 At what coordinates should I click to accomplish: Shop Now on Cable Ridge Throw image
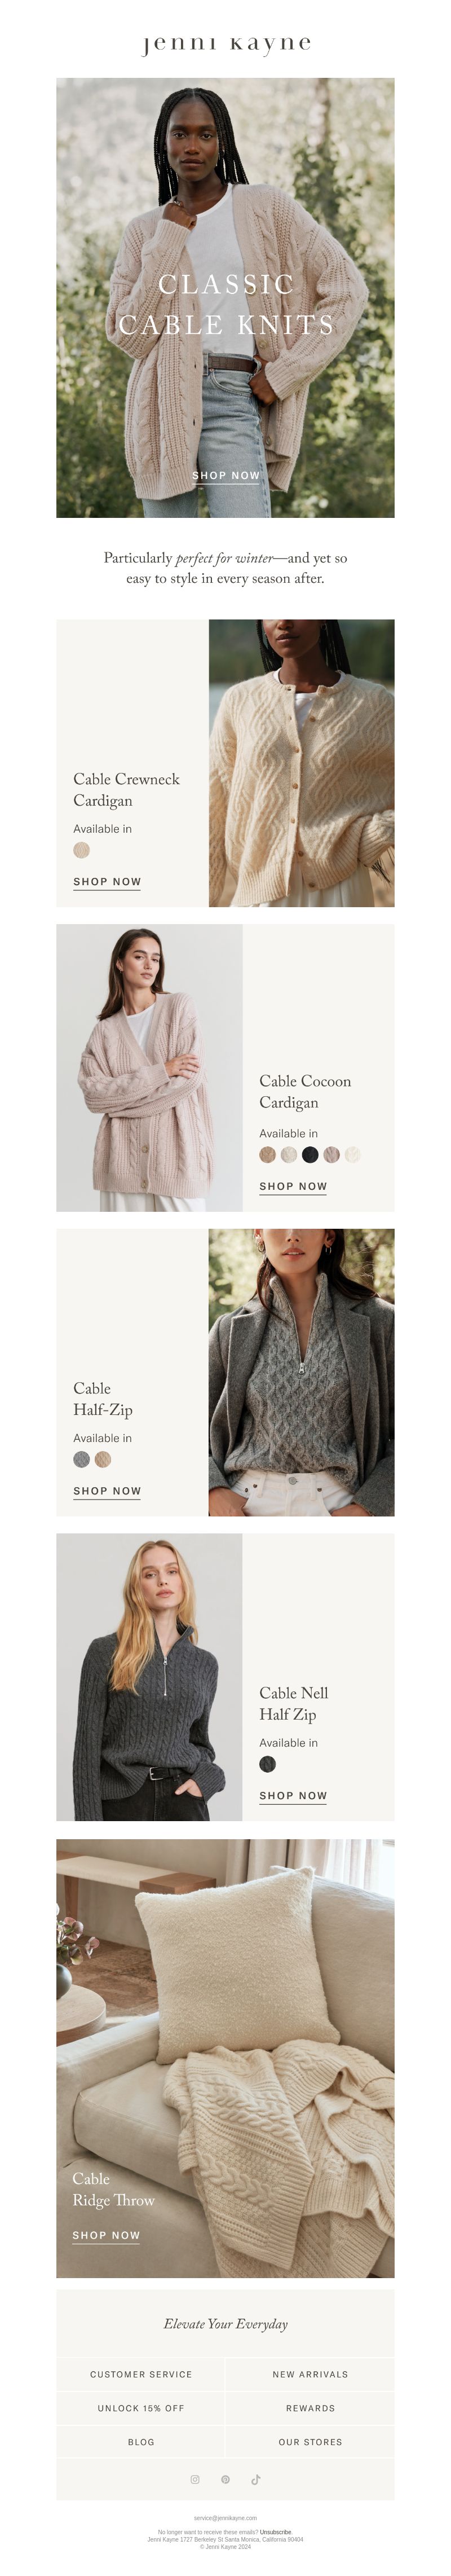(106, 2235)
